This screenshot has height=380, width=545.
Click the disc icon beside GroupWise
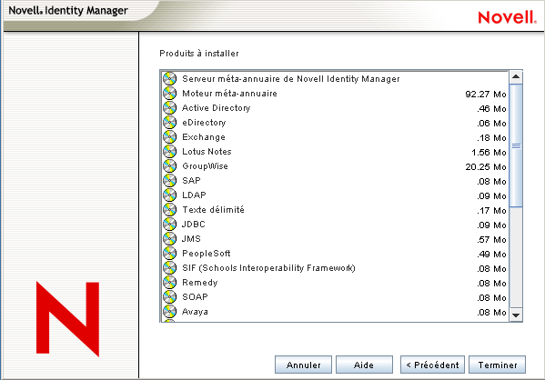169,166
